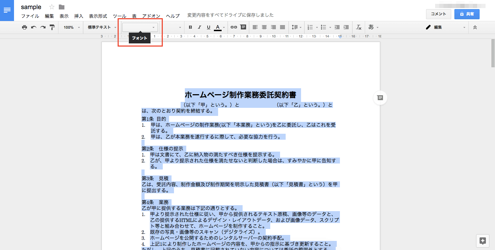
Task: Open the あ input tools dropdown
Action: tap(373, 27)
